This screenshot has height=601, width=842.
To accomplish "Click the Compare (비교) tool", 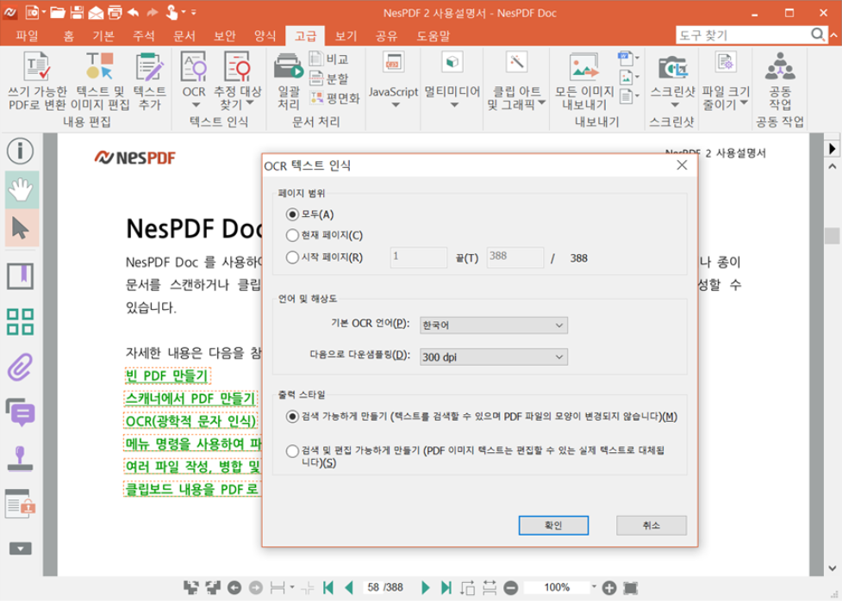I will 329,59.
